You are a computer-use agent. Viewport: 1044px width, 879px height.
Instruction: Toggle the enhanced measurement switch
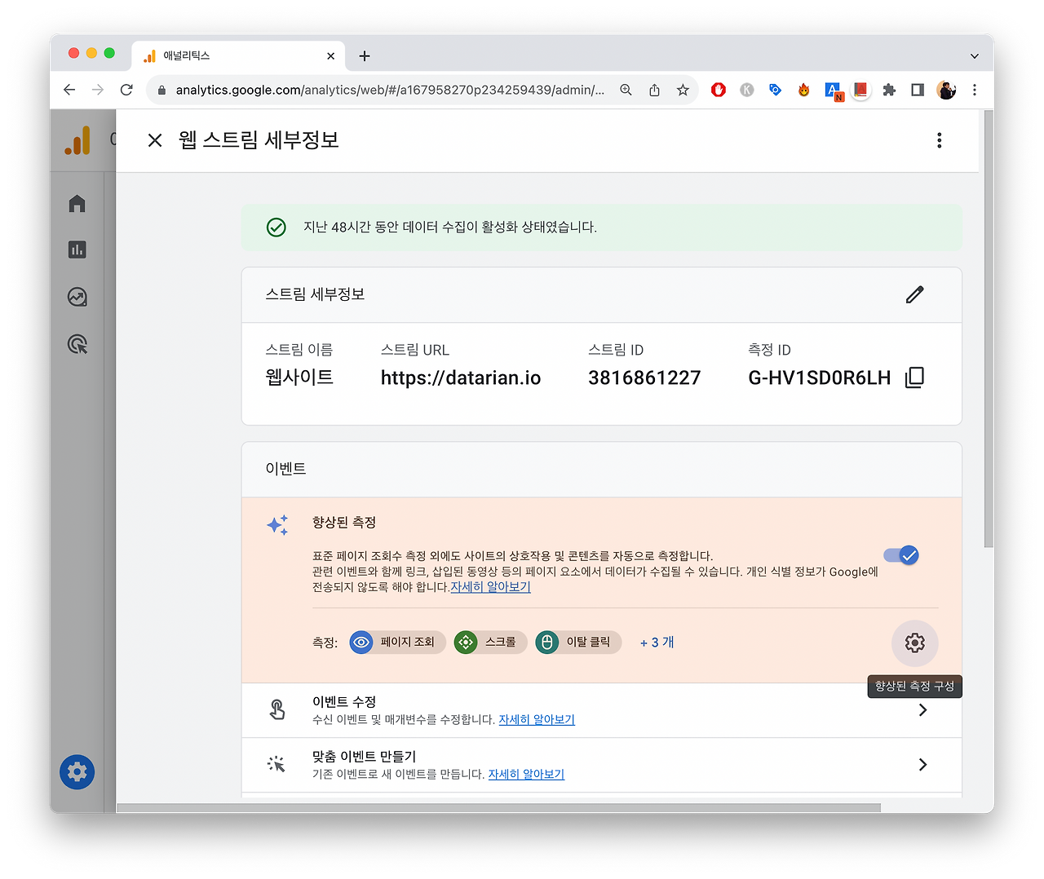click(x=901, y=555)
